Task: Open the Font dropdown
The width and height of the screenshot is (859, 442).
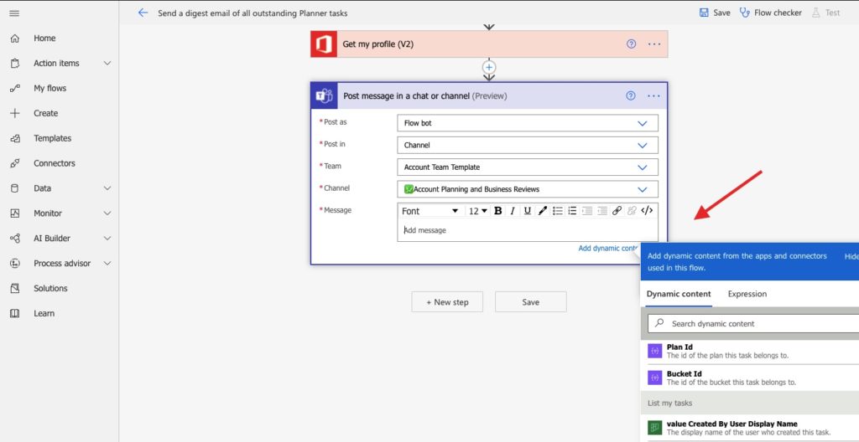Action: [x=430, y=211]
